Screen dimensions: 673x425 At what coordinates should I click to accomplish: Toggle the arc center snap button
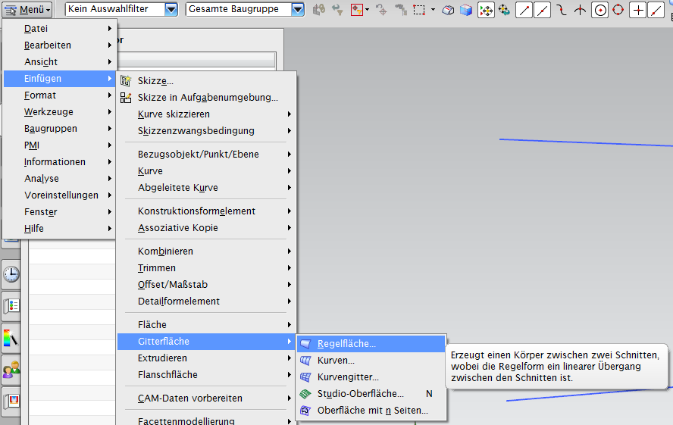point(599,10)
